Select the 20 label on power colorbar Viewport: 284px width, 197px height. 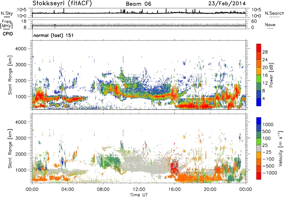click(x=265, y=68)
